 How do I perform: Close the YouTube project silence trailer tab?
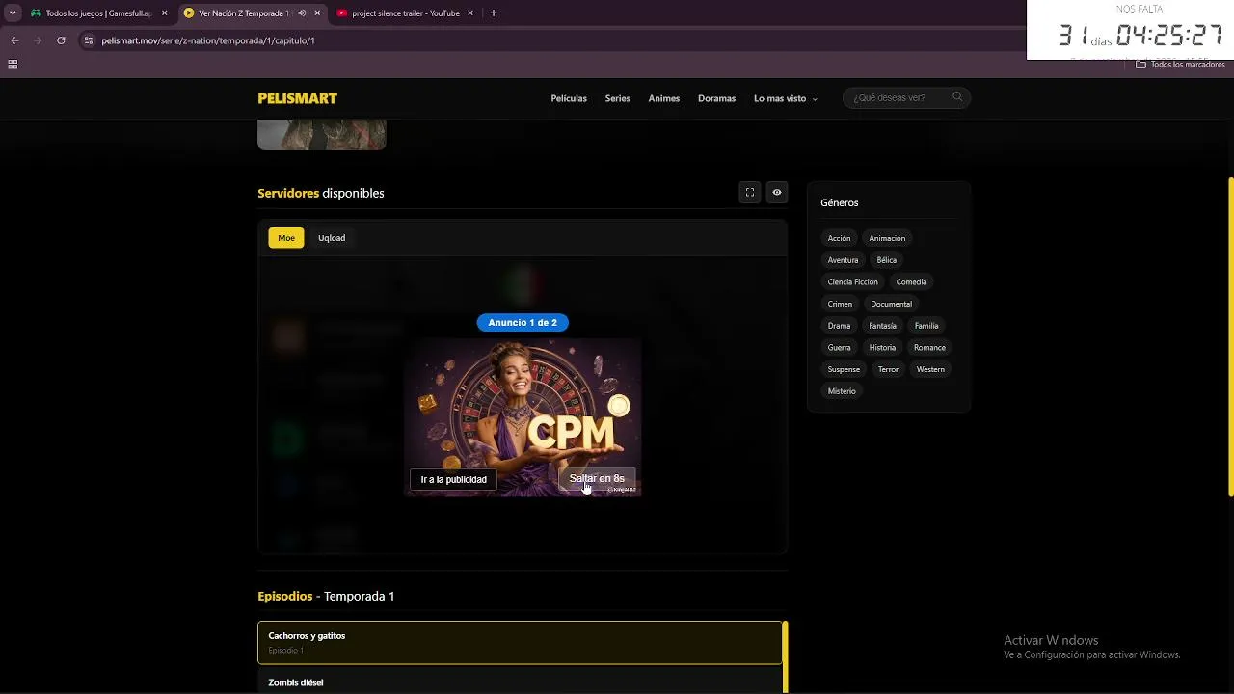(x=469, y=13)
